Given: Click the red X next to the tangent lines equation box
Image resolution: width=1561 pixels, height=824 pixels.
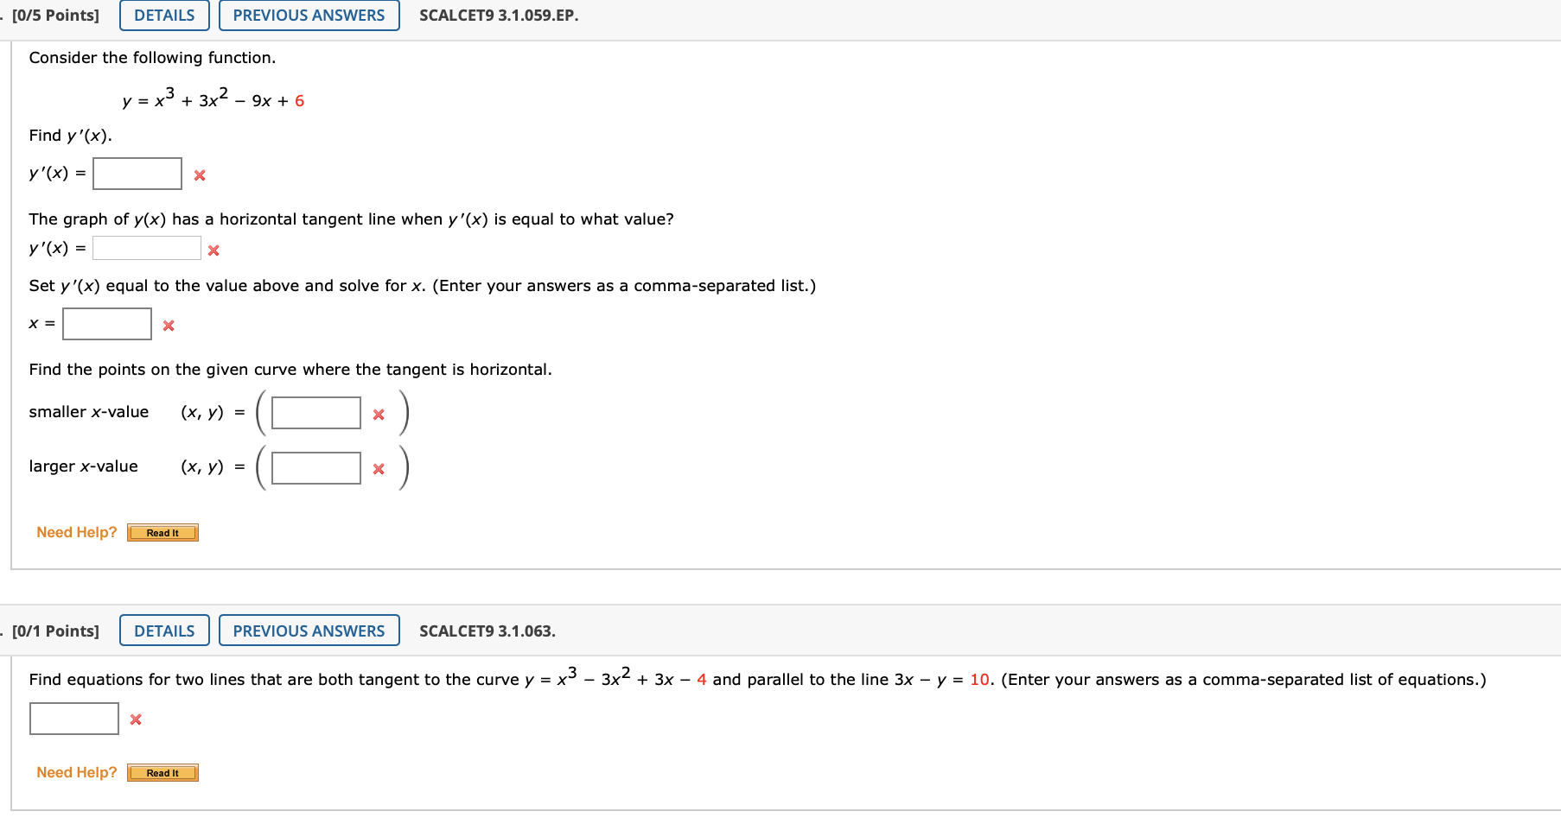Looking at the screenshot, I should coord(135,719).
